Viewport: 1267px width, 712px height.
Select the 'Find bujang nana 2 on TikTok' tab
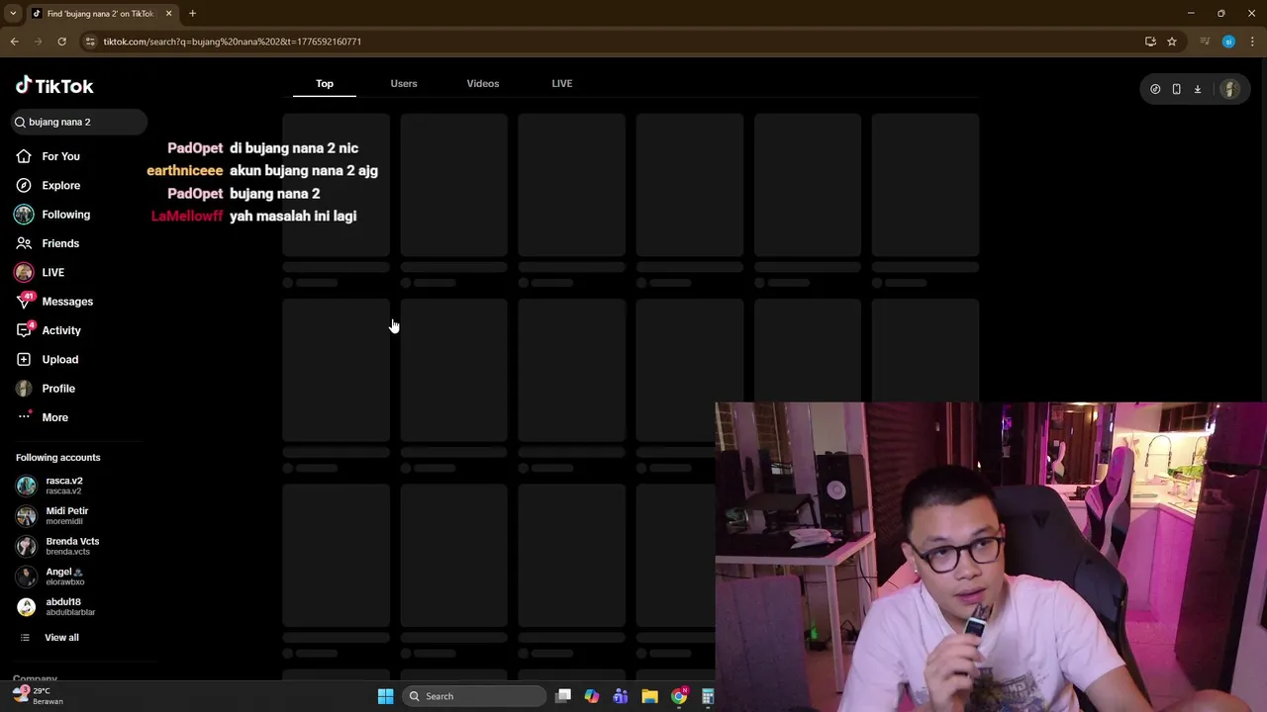point(101,14)
